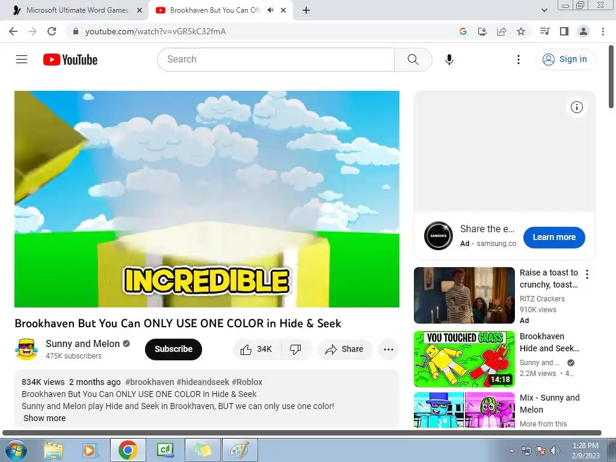This screenshot has width=616, height=462.
Task: Click the vertical page scrollbar
Action: 611,76
